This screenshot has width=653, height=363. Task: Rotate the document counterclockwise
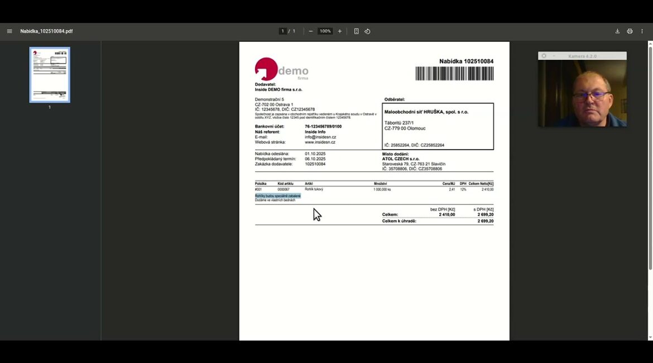point(367,31)
